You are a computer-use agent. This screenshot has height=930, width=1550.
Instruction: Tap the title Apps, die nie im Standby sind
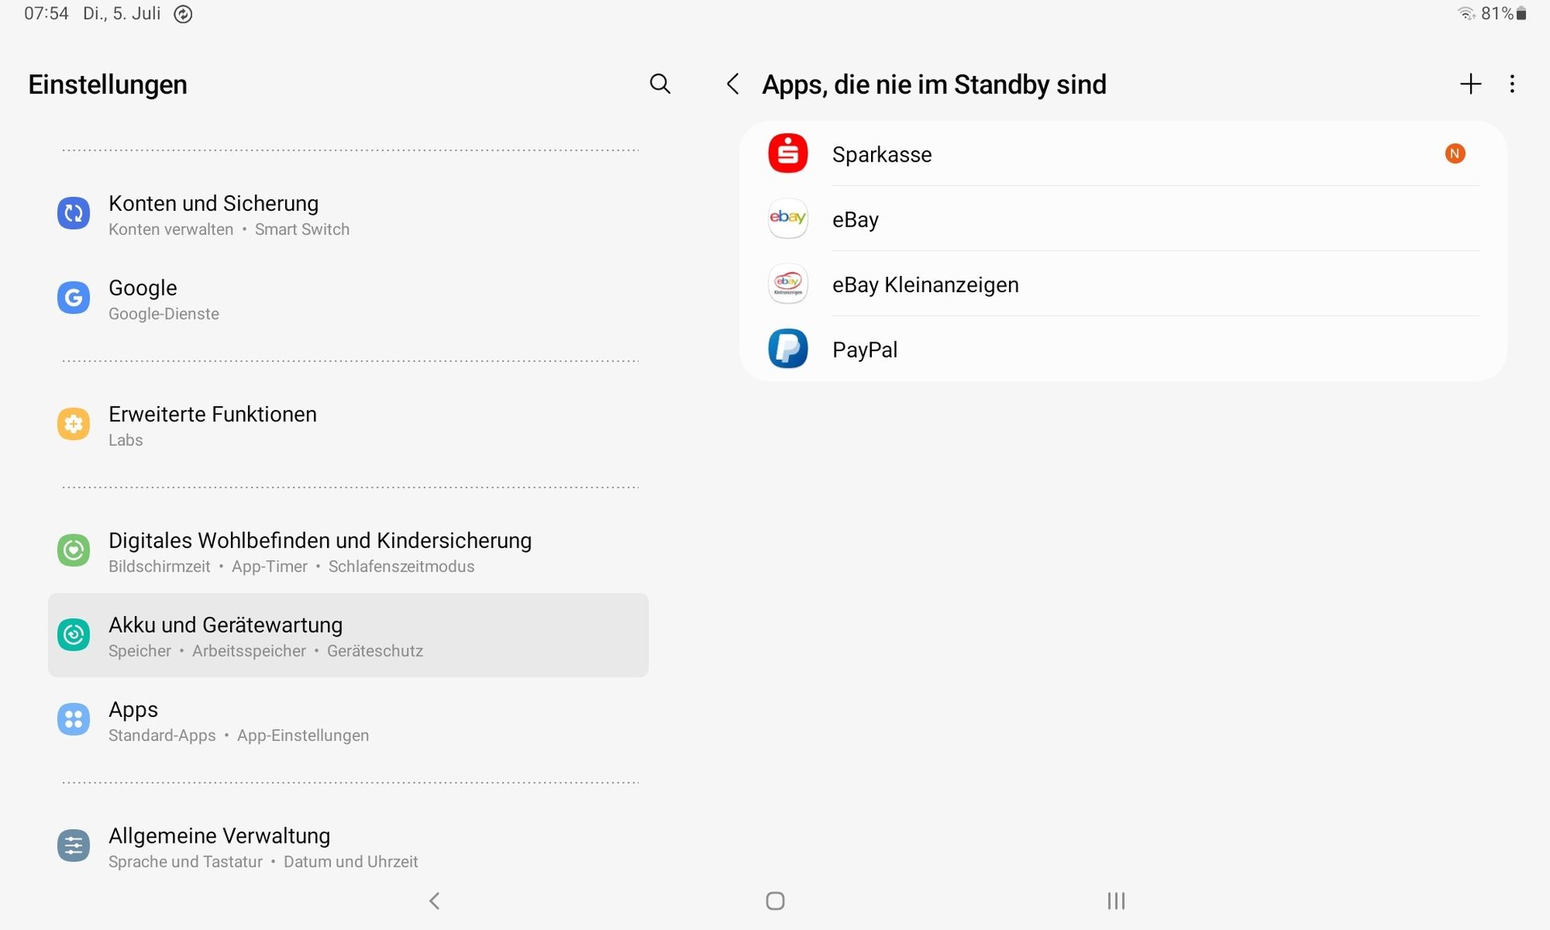934,85
